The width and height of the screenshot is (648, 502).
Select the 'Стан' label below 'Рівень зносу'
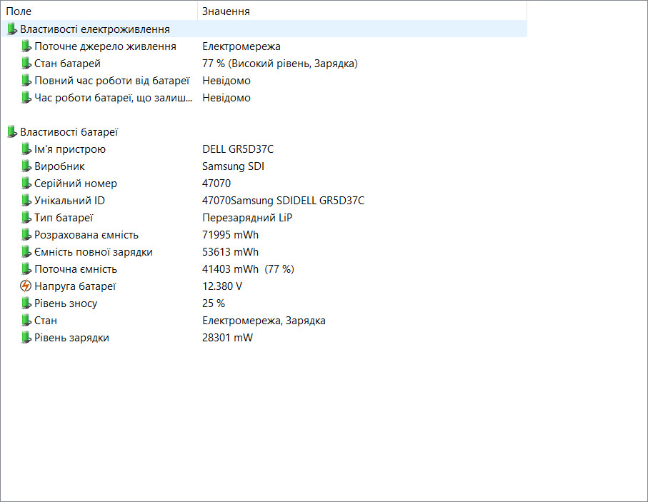click(46, 321)
